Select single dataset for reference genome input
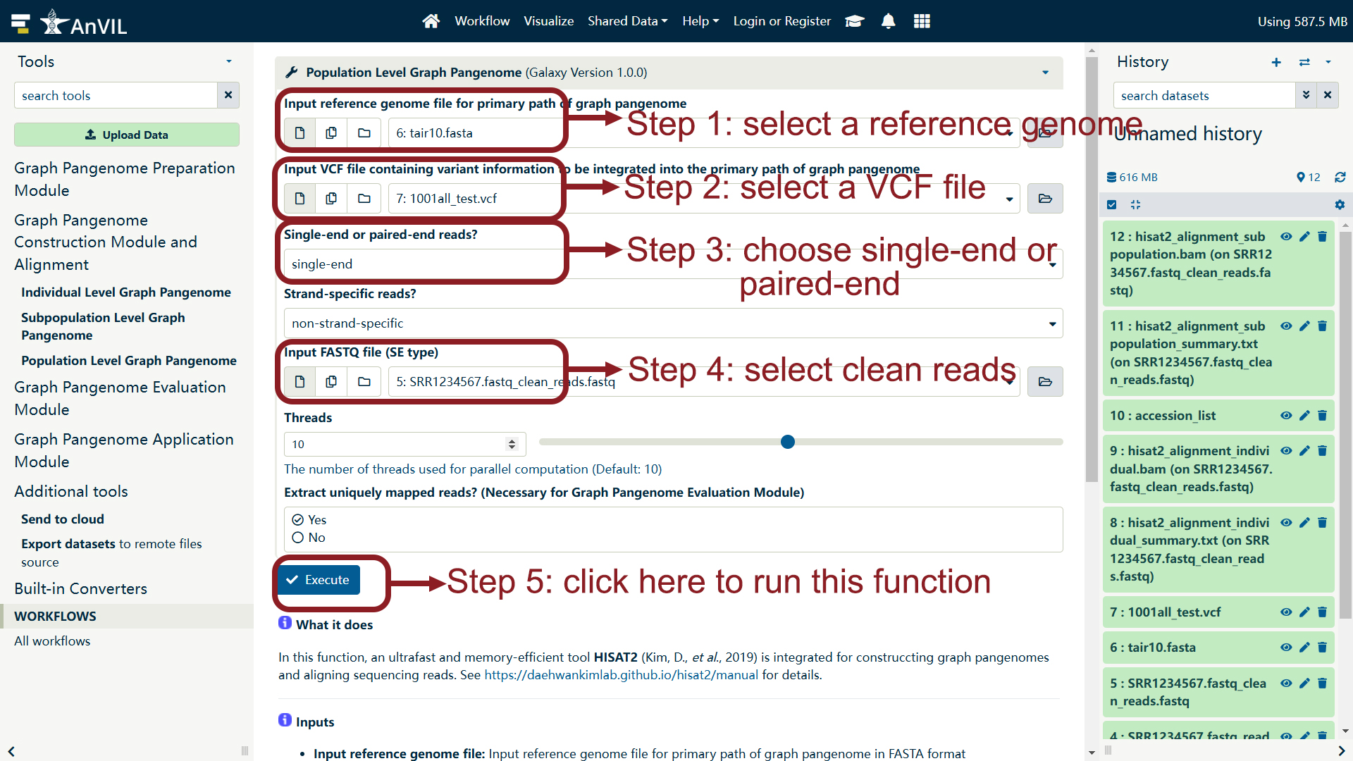This screenshot has height=761, width=1353. point(299,132)
